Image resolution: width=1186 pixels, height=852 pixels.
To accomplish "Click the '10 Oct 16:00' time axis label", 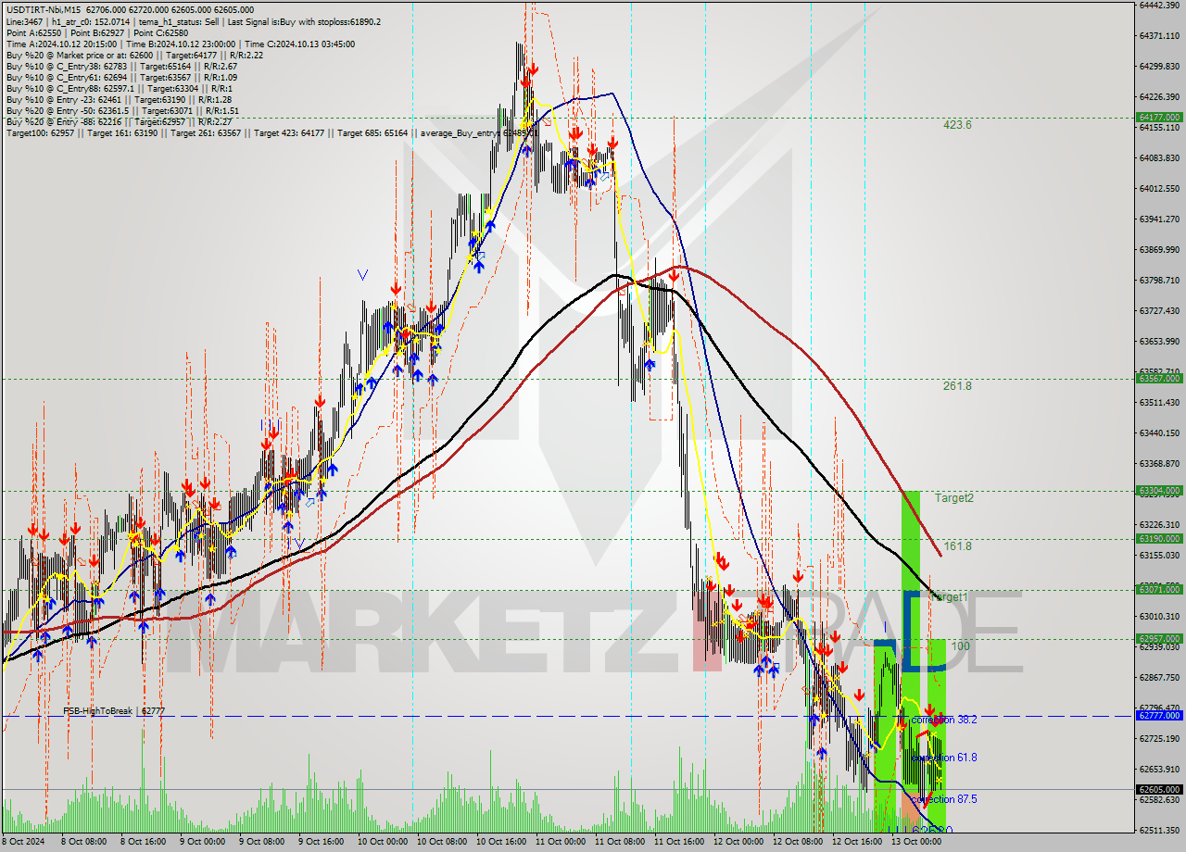I will click(501, 843).
